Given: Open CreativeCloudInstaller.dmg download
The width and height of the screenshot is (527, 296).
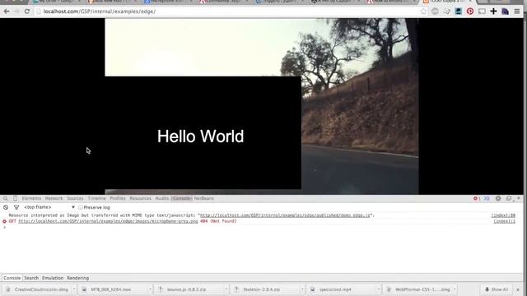Looking at the screenshot, I should [x=38, y=289].
